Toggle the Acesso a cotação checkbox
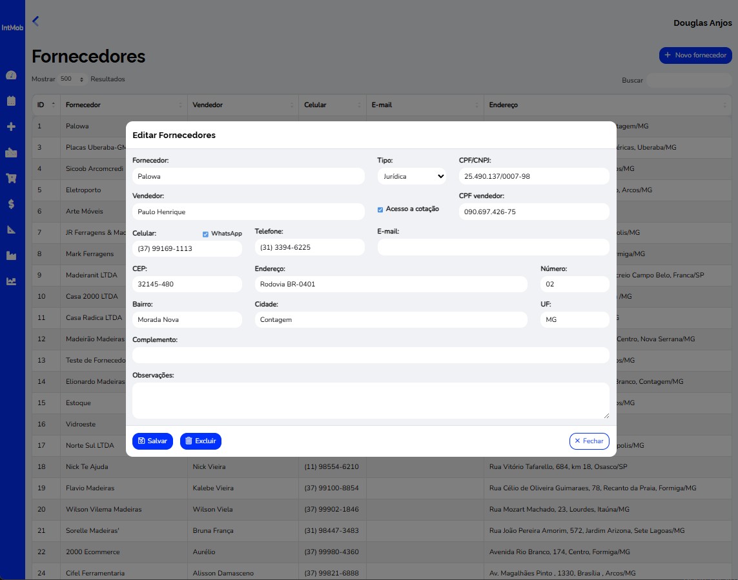This screenshot has height=580, width=738. (x=380, y=210)
